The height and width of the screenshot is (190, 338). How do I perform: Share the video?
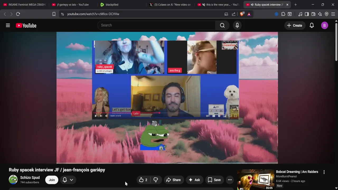[173, 180]
